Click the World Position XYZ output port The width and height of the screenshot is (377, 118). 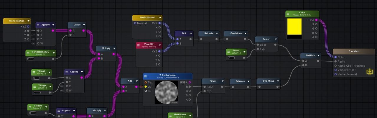coord(28,27)
